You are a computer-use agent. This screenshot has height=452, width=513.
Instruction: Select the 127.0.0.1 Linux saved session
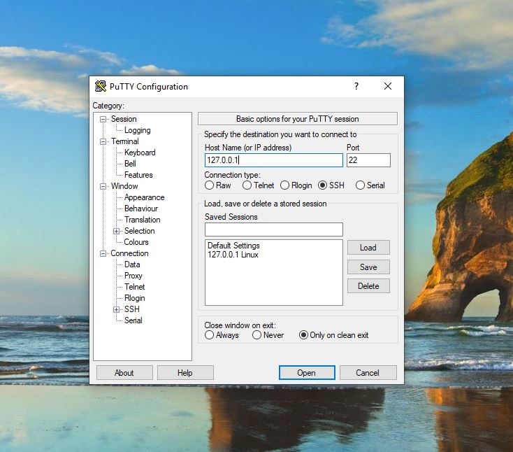(x=233, y=255)
